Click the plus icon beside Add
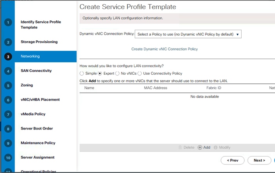The width and height of the screenshot is (275, 173). coord(200,148)
